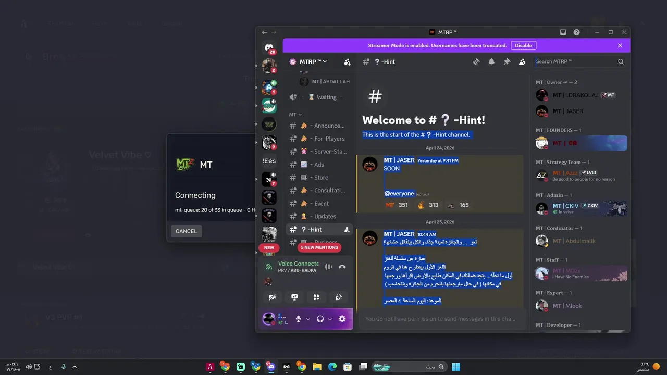Collapse the MT channel category

[295, 115]
